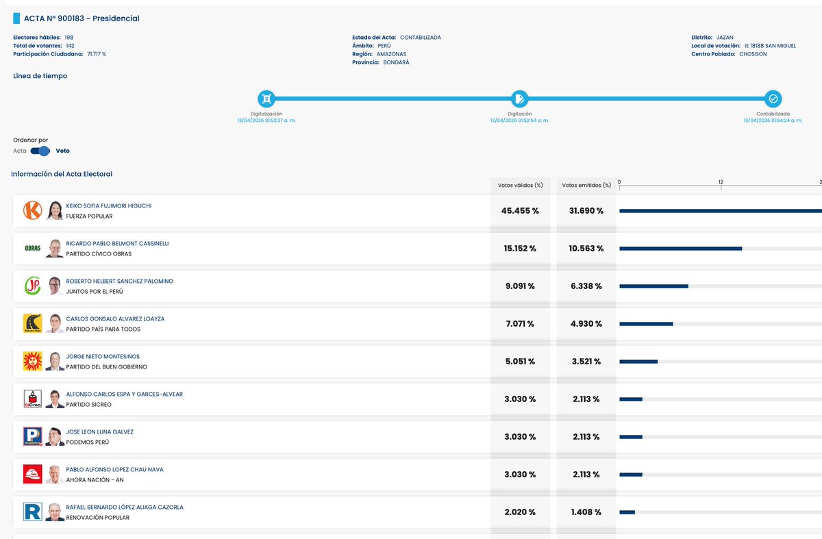822x539 pixels.
Task: Click the Ahora Nación red logo
Action: [32, 474]
